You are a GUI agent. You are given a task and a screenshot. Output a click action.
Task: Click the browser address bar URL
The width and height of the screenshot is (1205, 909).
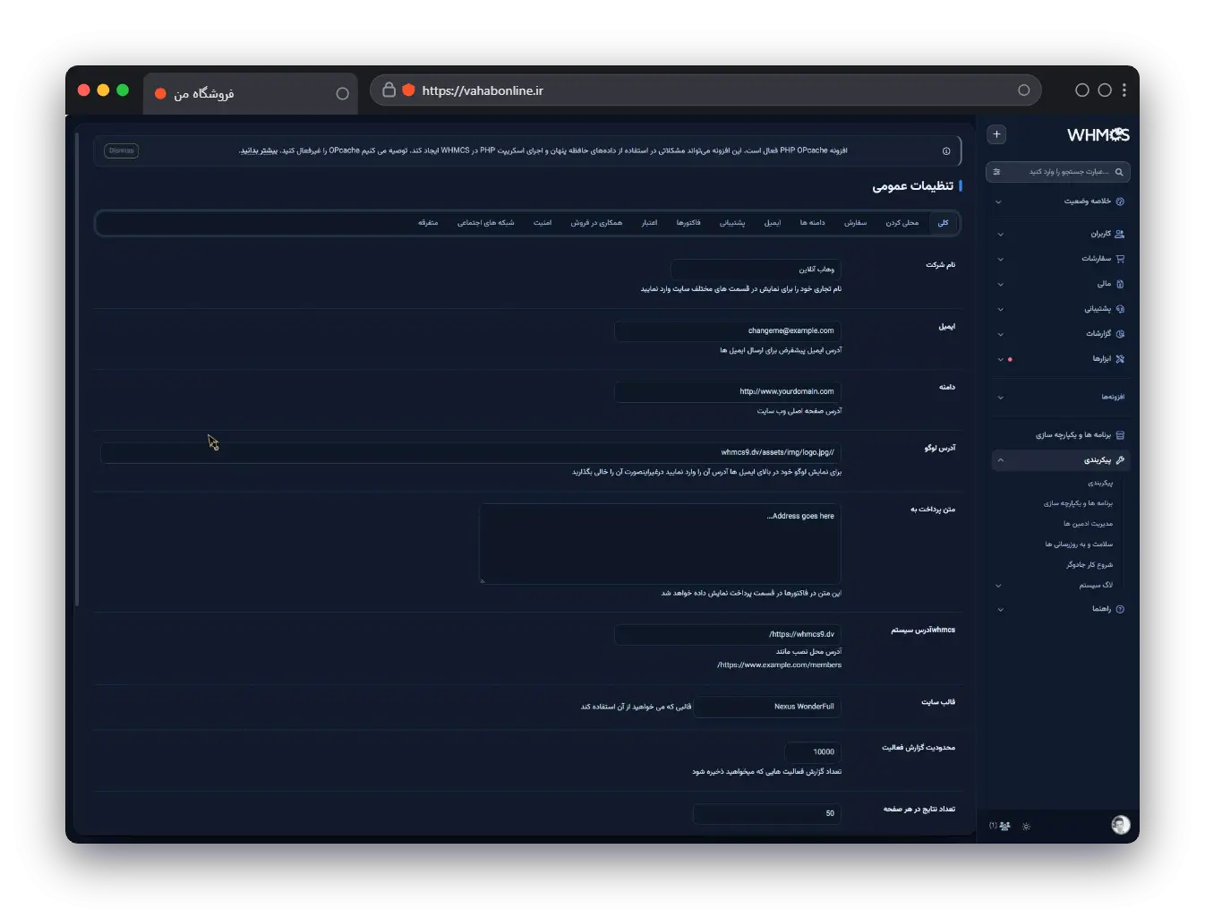tap(483, 90)
